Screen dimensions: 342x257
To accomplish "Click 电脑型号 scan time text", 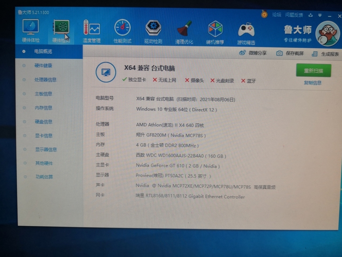I will pos(186,99).
